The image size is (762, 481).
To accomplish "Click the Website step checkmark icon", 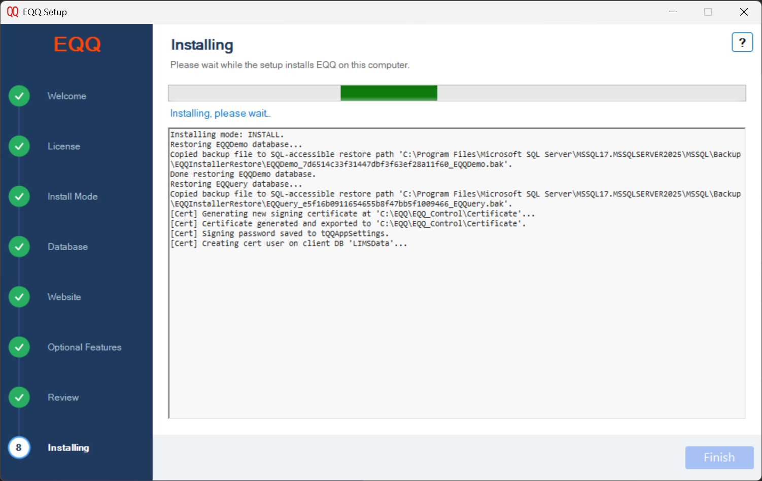I will (19, 297).
